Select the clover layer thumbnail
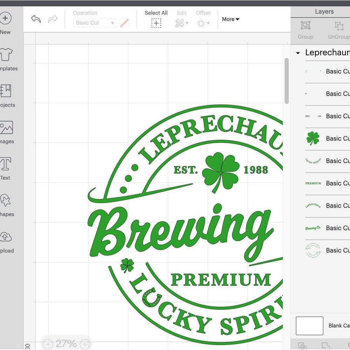Viewport: 350px width, 350px height. coord(313,138)
